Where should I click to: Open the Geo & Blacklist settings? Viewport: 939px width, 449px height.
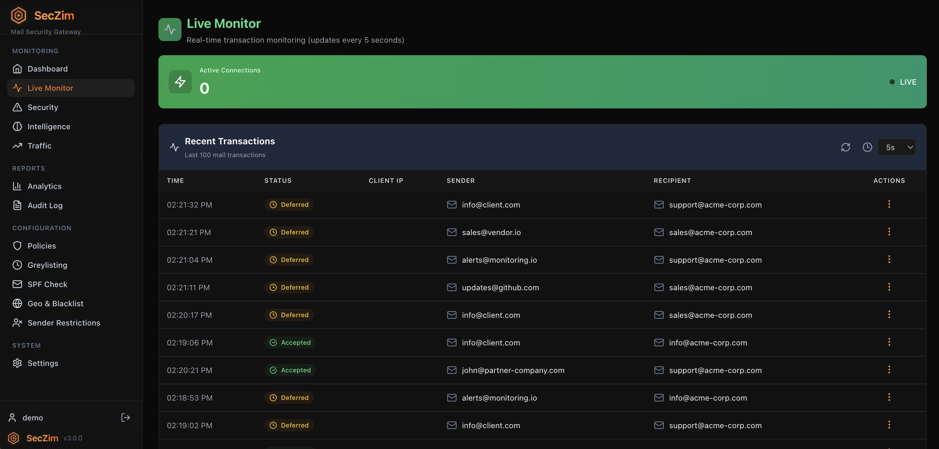pos(55,303)
